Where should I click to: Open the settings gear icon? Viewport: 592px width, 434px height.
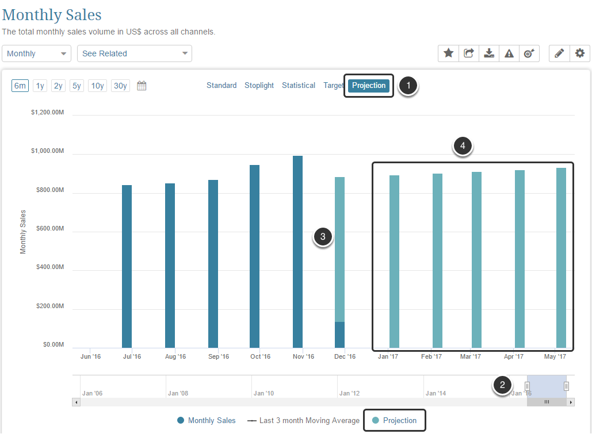point(579,53)
